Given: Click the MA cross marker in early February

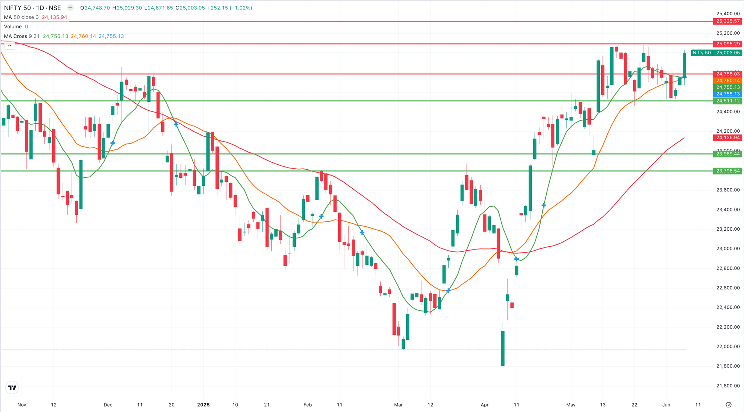Looking at the screenshot, I should 321,217.
